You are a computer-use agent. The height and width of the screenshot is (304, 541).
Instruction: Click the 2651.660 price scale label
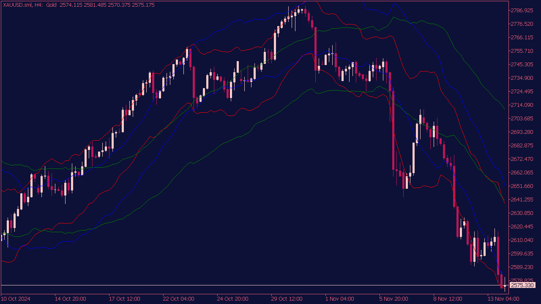523,186
